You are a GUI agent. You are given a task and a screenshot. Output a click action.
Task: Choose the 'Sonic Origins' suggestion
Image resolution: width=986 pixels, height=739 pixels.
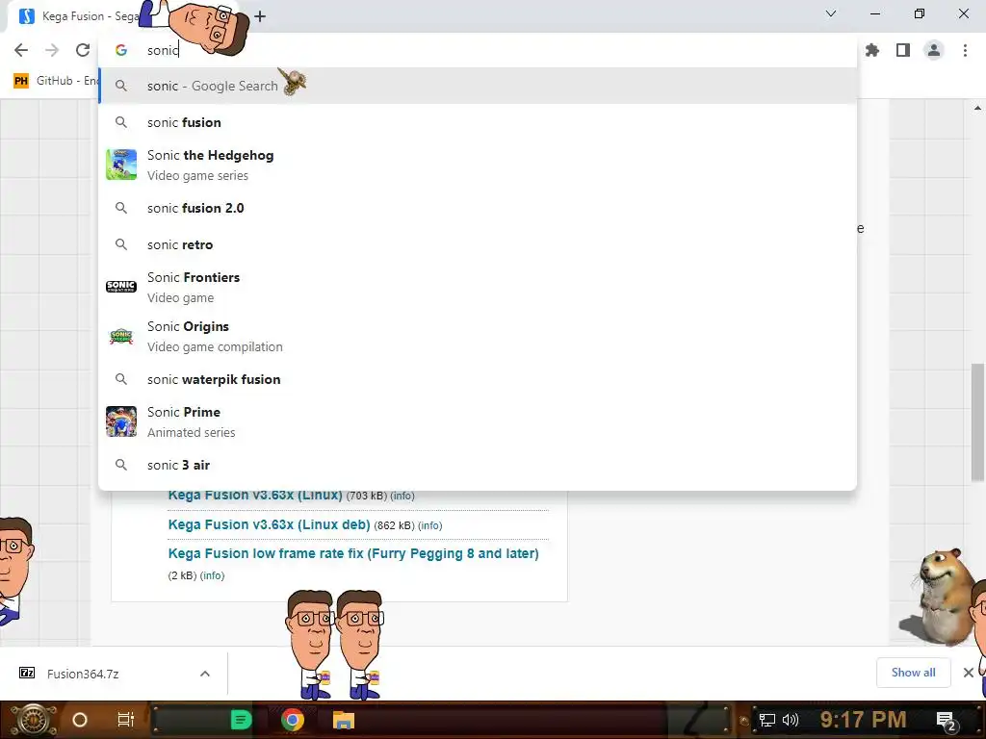(x=478, y=336)
